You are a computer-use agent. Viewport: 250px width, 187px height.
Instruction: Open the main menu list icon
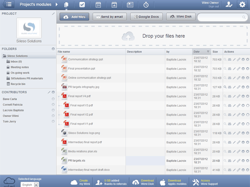click(9, 4)
